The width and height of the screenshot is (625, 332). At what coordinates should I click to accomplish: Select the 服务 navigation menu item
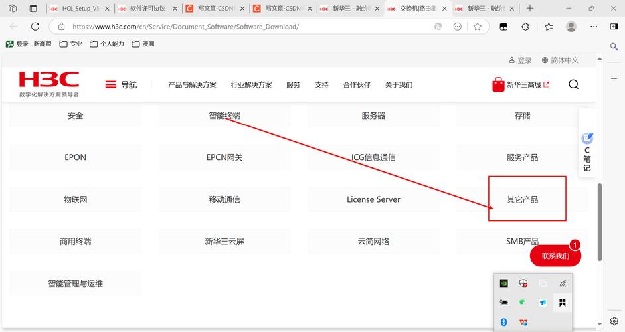pos(293,85)
